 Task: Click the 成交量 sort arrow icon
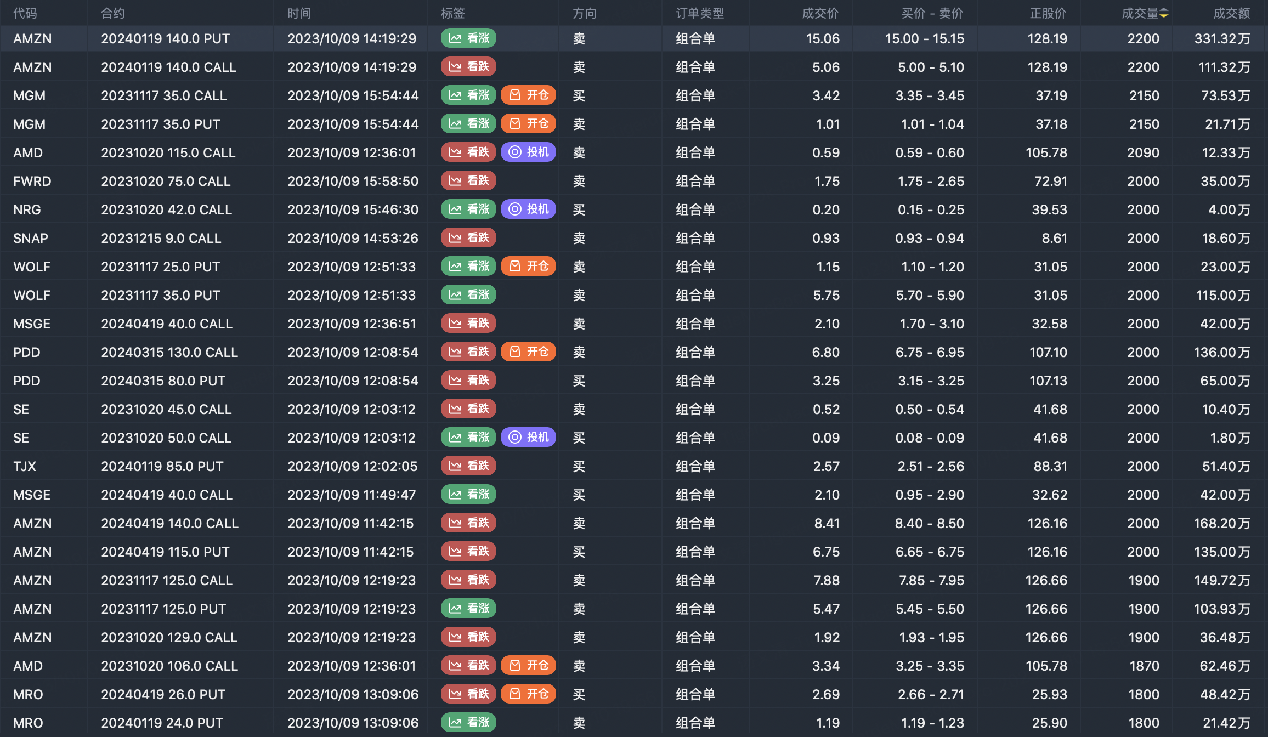[1163, 13]
